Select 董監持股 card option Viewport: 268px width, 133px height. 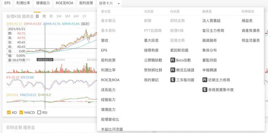210,60
